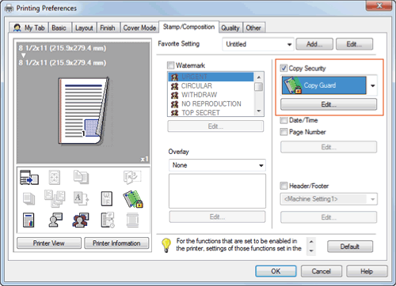Click the printer icon in the title bar
This screenshot has width=396, height=286.
(x=9, y=9)
